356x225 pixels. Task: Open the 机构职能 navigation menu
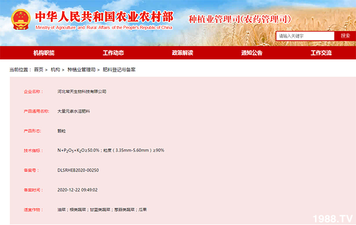(44, 53)
